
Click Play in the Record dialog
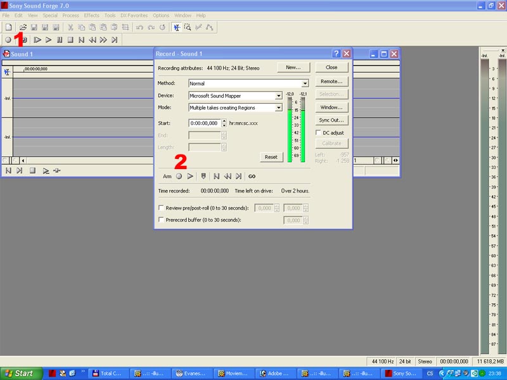[190, 176]
